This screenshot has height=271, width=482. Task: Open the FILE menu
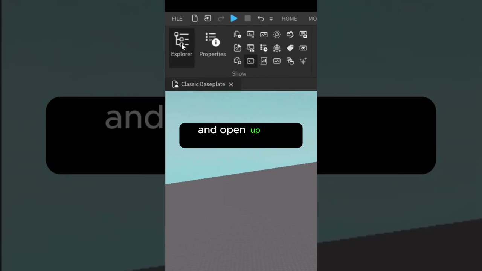[177, 18]
